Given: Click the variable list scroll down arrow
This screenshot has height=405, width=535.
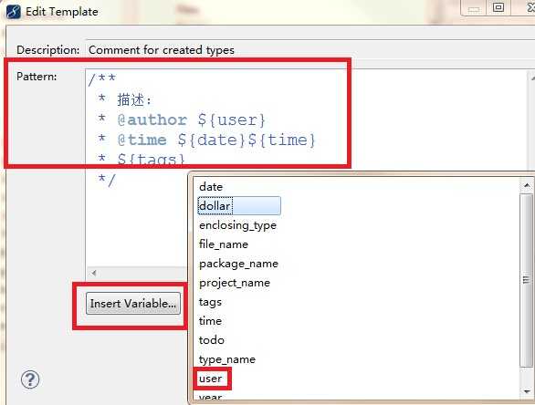Looking at the screenshot, I should coord(527,391).
